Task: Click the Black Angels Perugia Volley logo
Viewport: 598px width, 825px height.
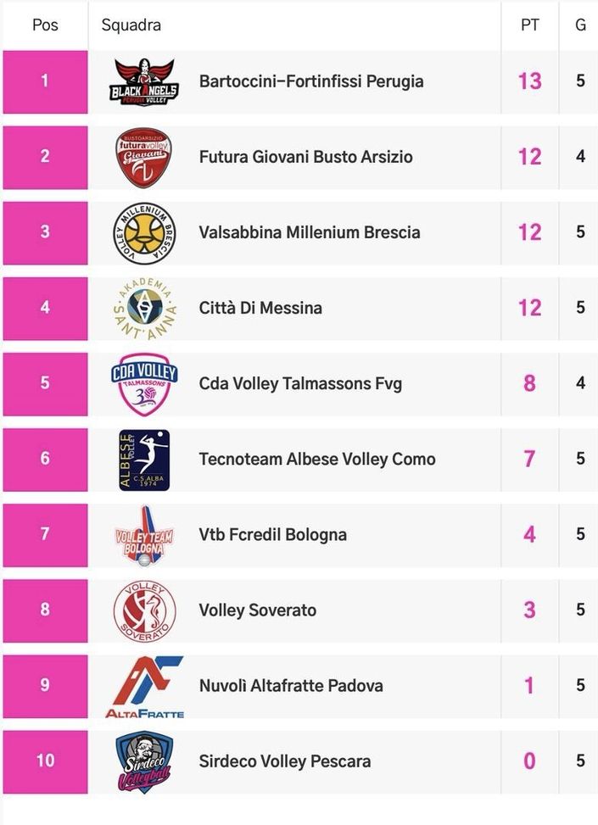Action: coord(144,81)
